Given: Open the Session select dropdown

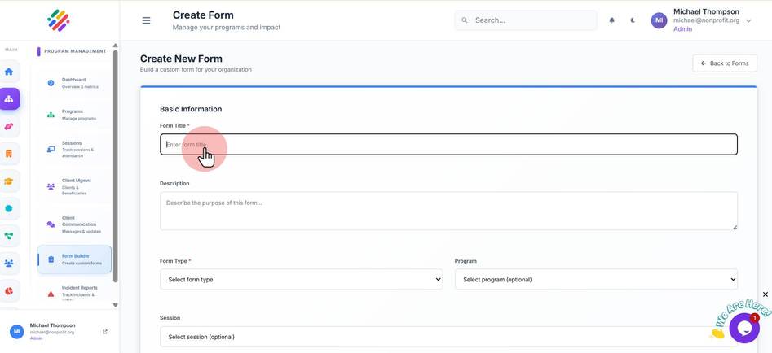Looking at the screenshot, I should point(448,337).
